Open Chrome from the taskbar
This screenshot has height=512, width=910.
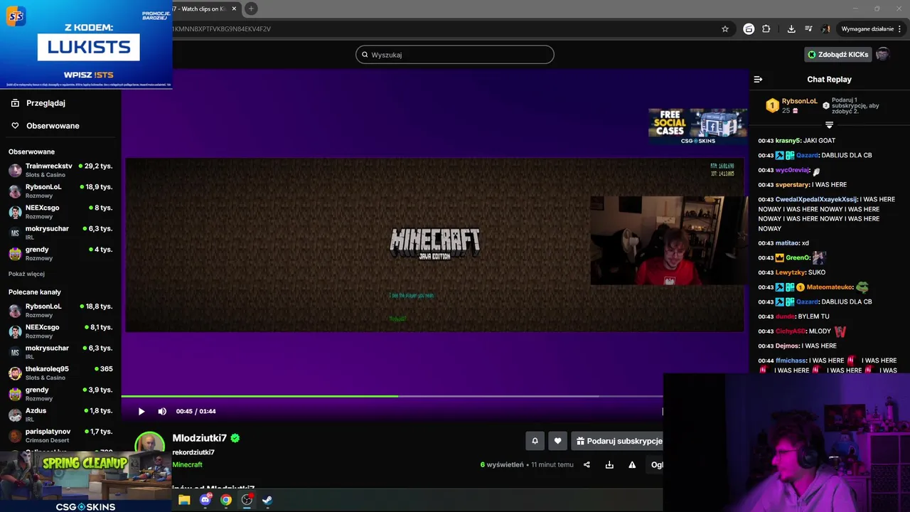pyautogui.click(x=226, y=500)
